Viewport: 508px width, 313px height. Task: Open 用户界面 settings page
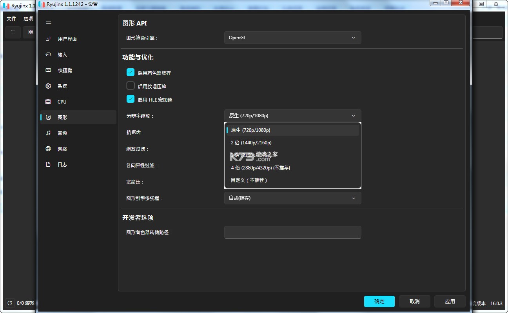(78, 39)
